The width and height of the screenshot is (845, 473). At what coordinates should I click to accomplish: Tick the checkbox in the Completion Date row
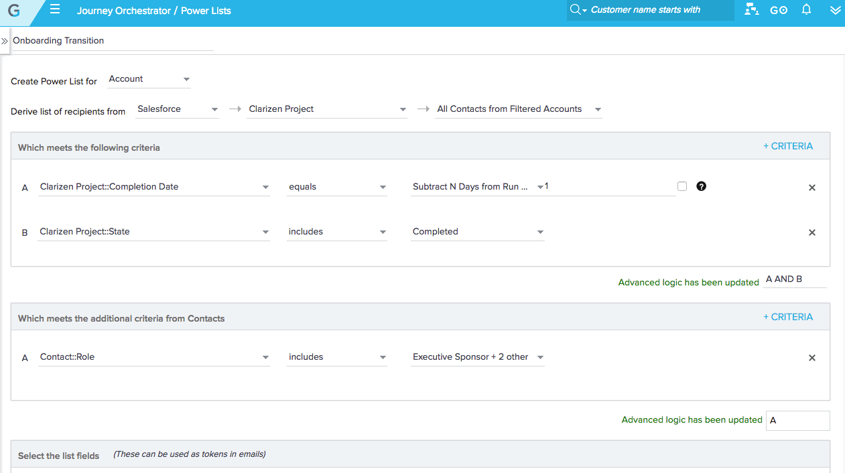(682, 186)
